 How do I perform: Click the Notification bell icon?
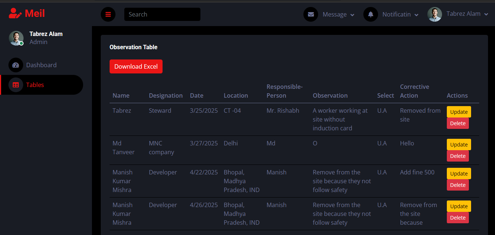pyautogui.click(x=371, y=14)
